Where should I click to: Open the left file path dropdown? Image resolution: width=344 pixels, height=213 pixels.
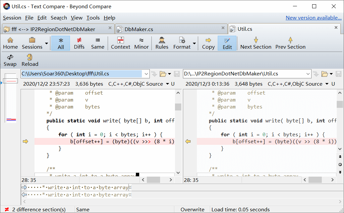point(146,74)
